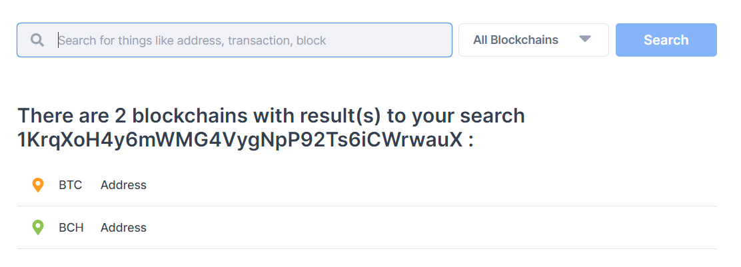The width and height of the screenshot is (741, 267).
Task: Click the magnifying glass search icon
Action: (x=37, y=40)
